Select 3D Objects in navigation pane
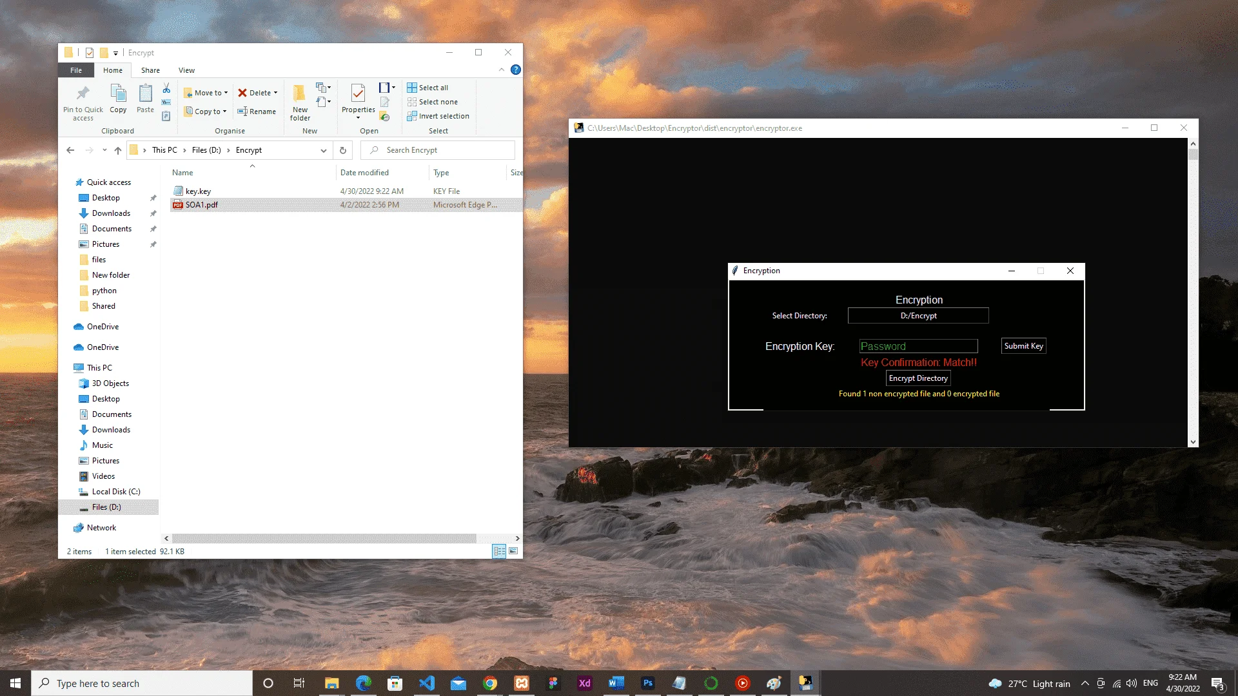Image resolution: width=1238 pixels, height=696 pixels. coord(110,383)
